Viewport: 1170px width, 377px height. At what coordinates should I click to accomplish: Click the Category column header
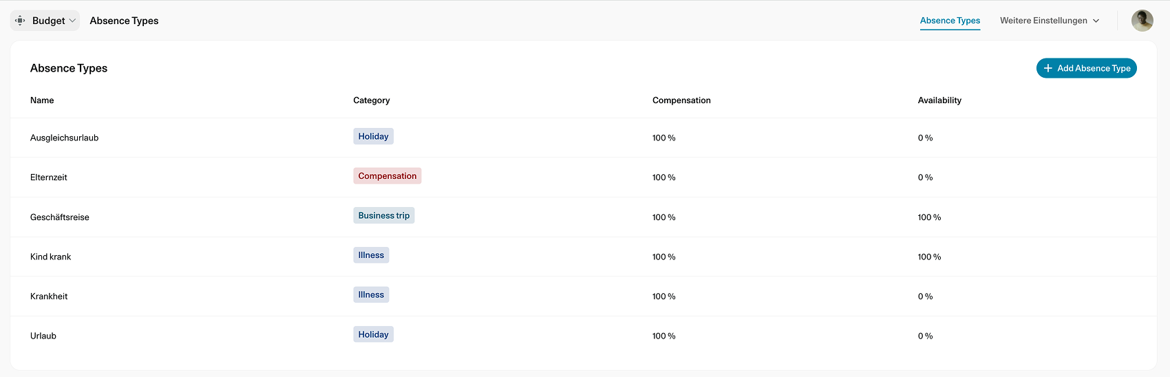[372, 100]
